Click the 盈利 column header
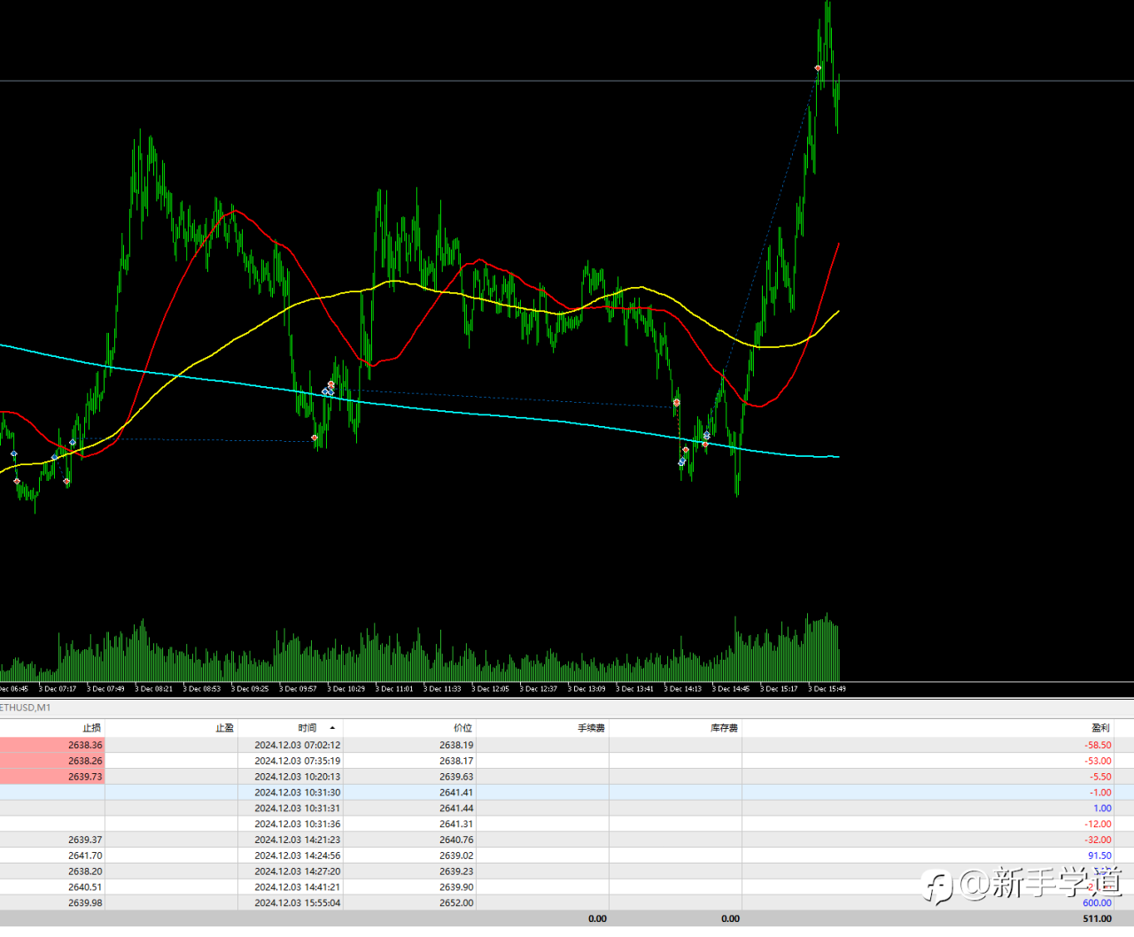The height and width of the screenshot is (937, 1134). [x=1100, y=728]
